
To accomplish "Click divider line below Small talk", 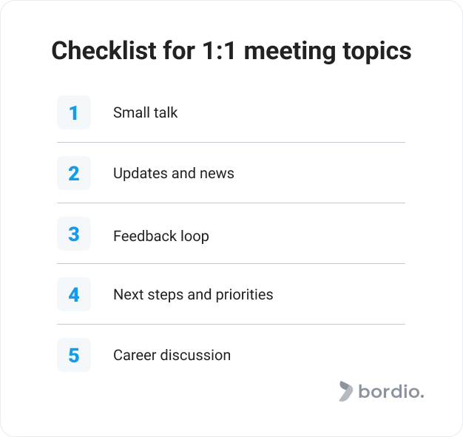I will [x=231, y=142].
